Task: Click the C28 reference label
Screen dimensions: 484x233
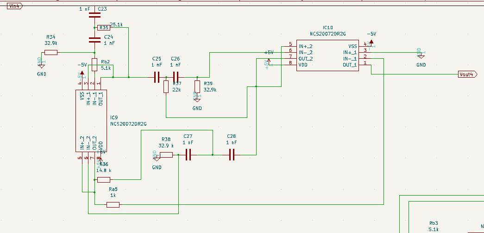Action: coord(232,136)
